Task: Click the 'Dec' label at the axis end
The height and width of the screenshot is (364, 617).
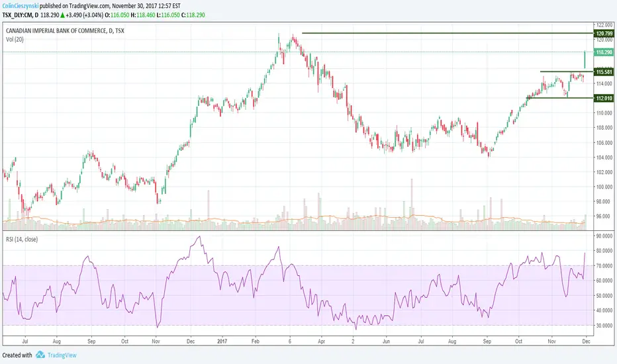Action: [586, 341]
